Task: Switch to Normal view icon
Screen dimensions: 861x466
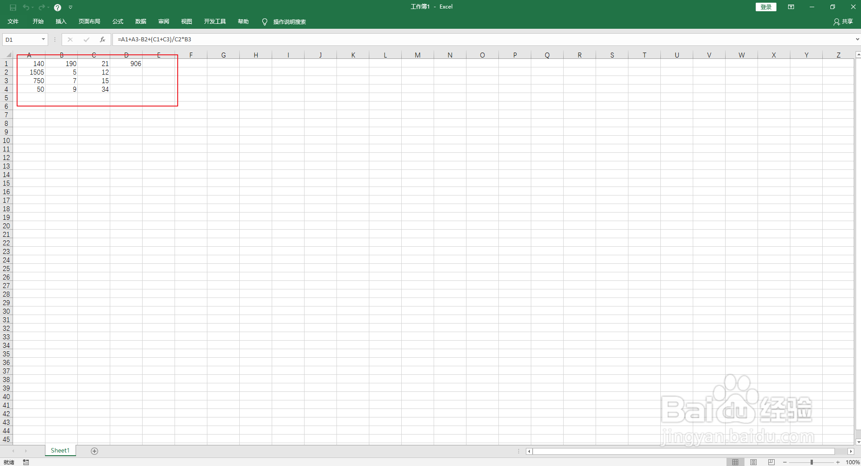Action: 735,462
